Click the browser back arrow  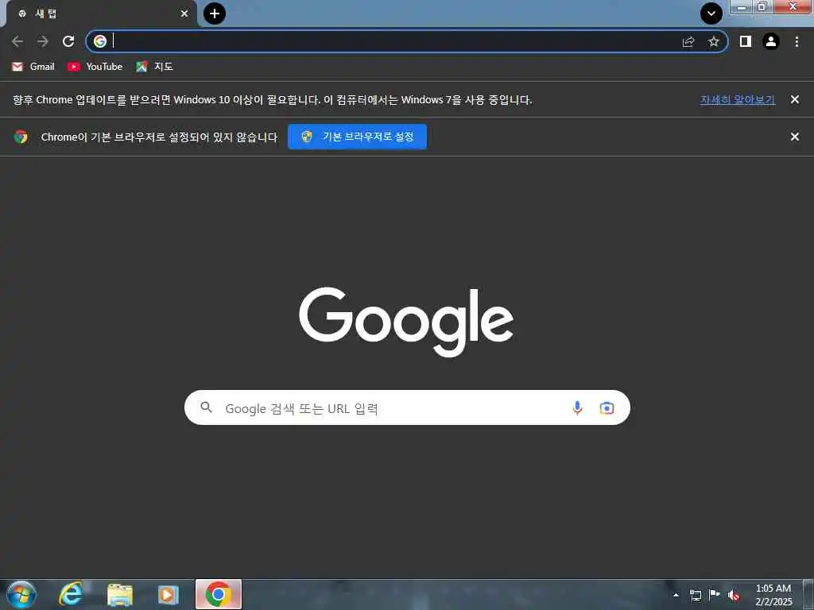click(17, 41)
